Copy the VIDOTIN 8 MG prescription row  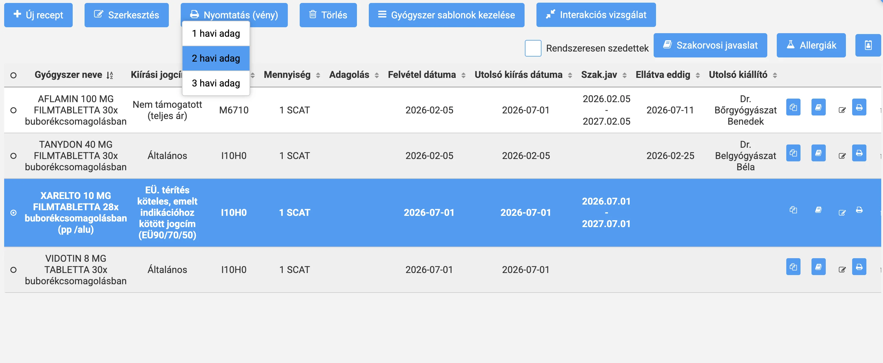click(793, 267)
